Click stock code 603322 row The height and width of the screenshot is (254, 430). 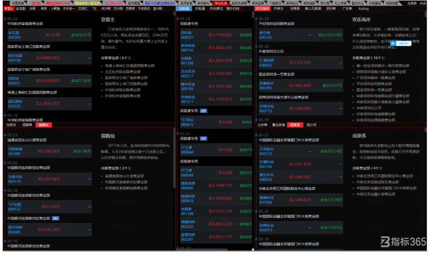click(50, 104)
